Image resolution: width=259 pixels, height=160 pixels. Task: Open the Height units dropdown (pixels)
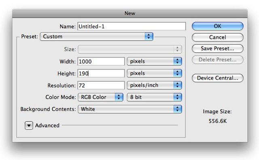(x=154, y=73)
